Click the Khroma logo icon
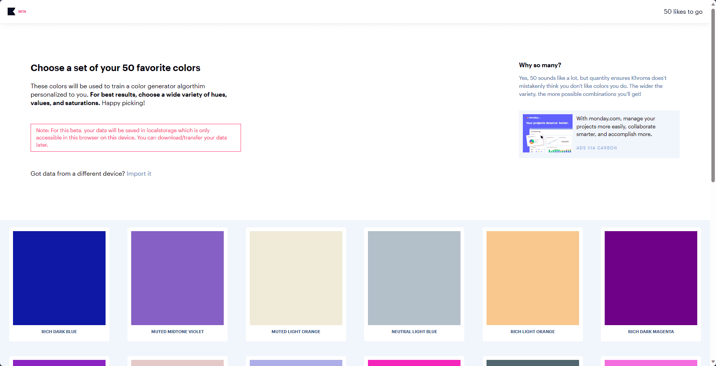716x366 pixels. click(x=11, y=11)
